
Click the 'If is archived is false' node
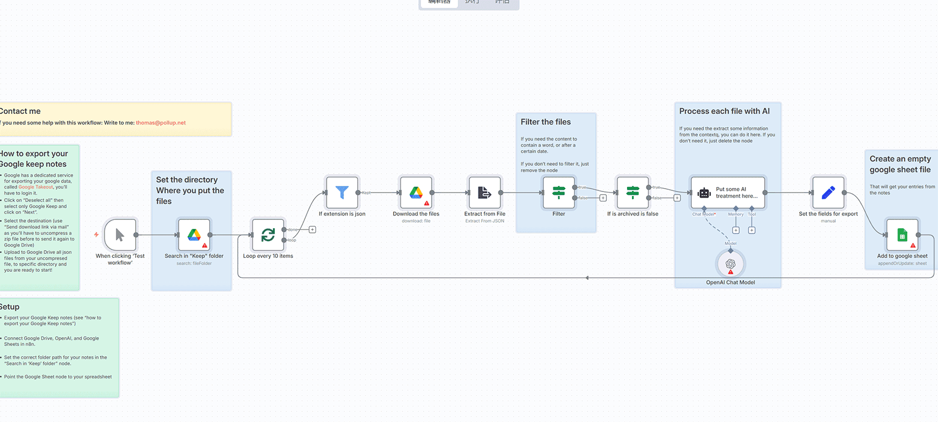coord(633,193)
